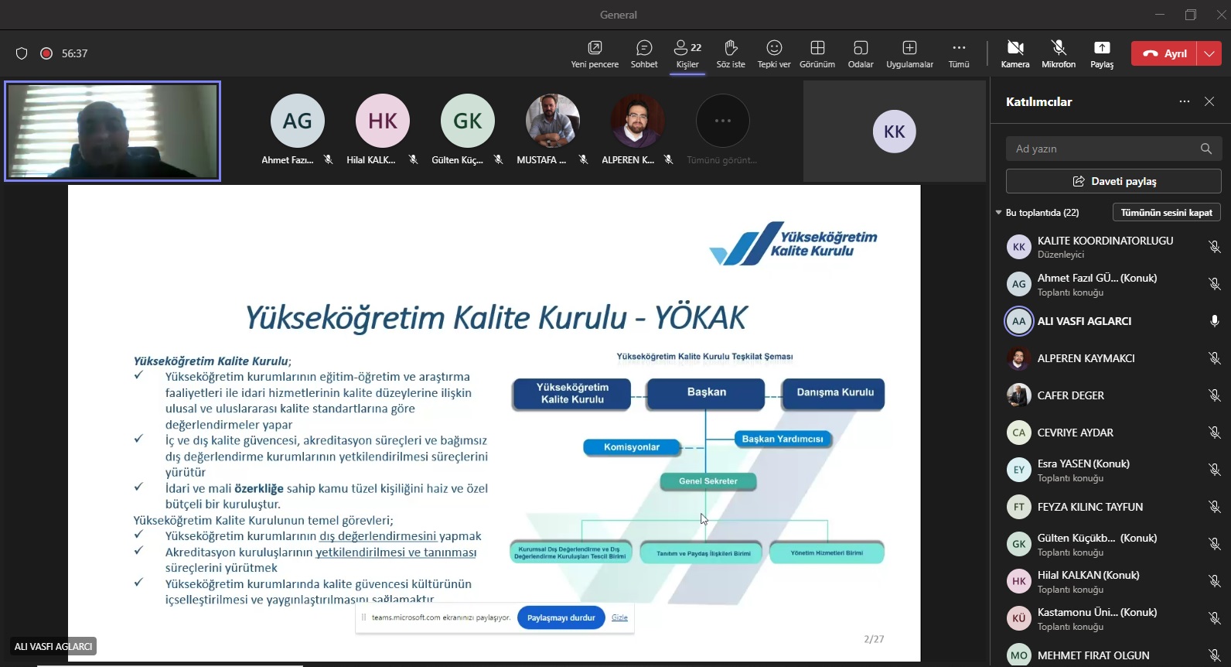
Task: Click Daveti paylaş button
Action: coord(1113,181)
